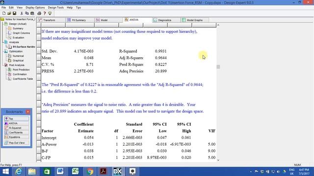Viewport: 314px width, 176px height.
Task: Open the Design Tools menu
Action: click(x=55, y=8)
